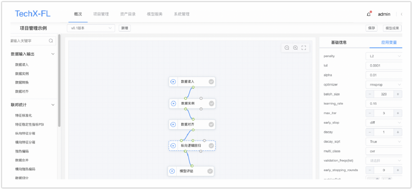Click the tol value field 0.0001

click(x=384, y=65)
